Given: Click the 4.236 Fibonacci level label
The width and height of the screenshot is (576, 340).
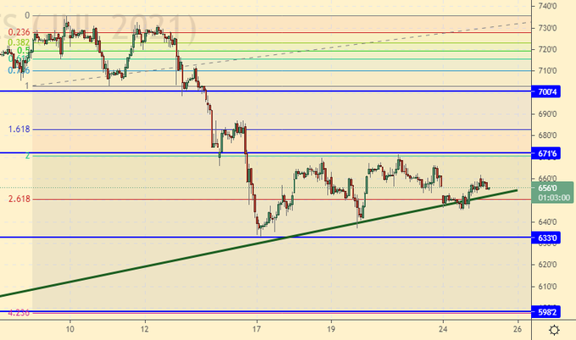Looking at the screenshot, I should coord(19,313).
